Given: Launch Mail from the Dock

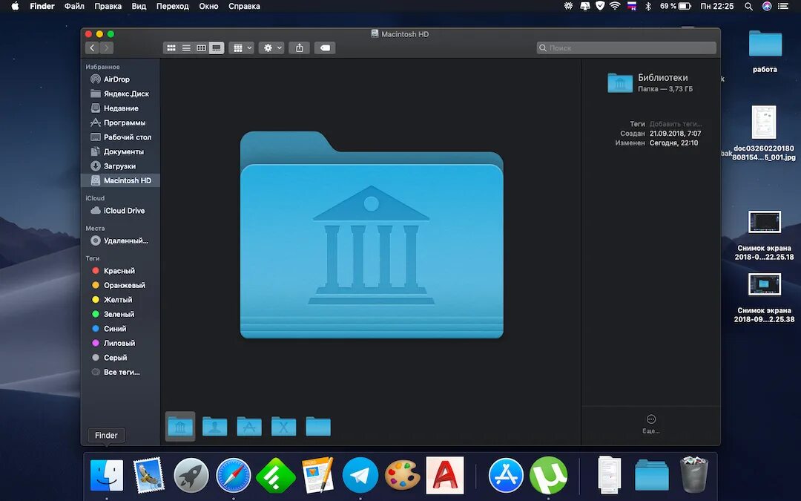Looking at the screenshot, I should click(x=148, y=476).
